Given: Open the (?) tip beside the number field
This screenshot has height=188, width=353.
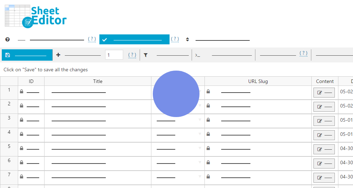Looking at the screenshot, I should [x=132, y=55].
